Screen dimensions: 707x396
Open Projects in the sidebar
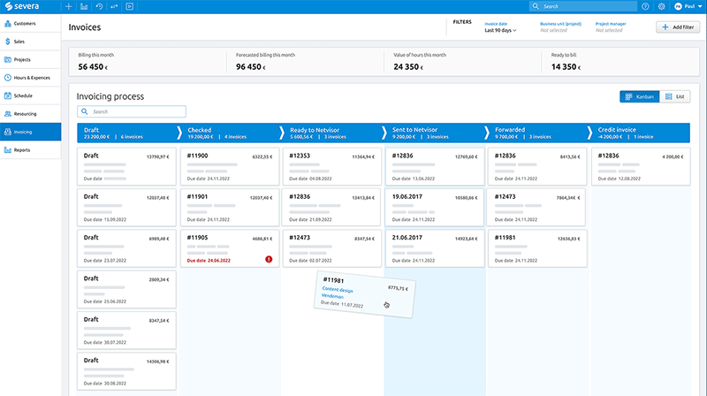tap(23, 59)
